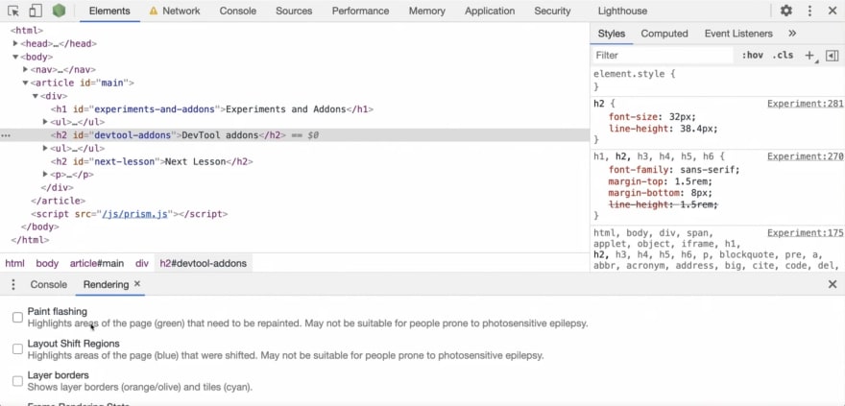Expand the head element node
845x406 pixels.
[x=15, y=43]
